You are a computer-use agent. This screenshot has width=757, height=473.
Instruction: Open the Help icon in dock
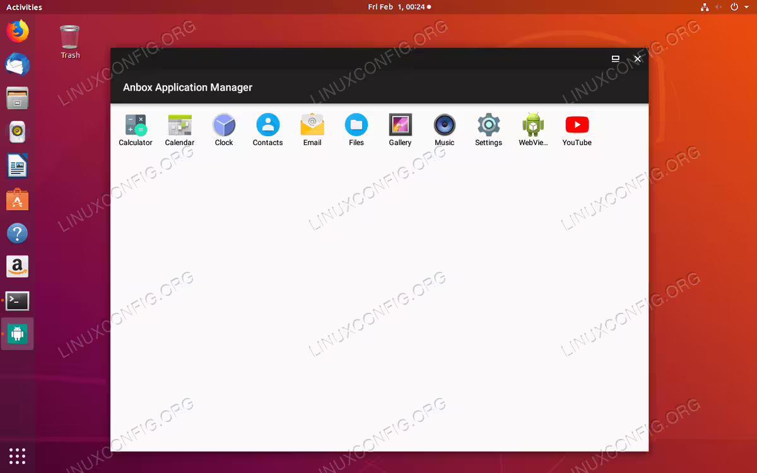(18, 234)
